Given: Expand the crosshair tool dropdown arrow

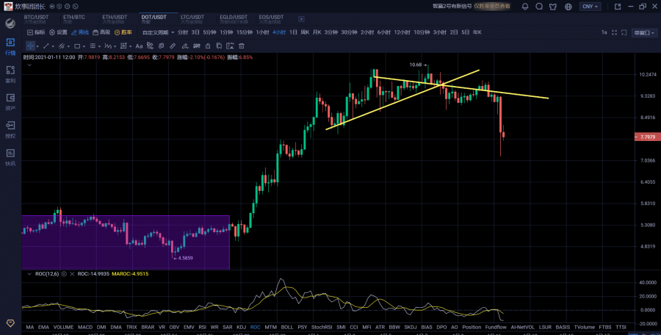Looking at the screenshot, I should click(x=37, y=46).
